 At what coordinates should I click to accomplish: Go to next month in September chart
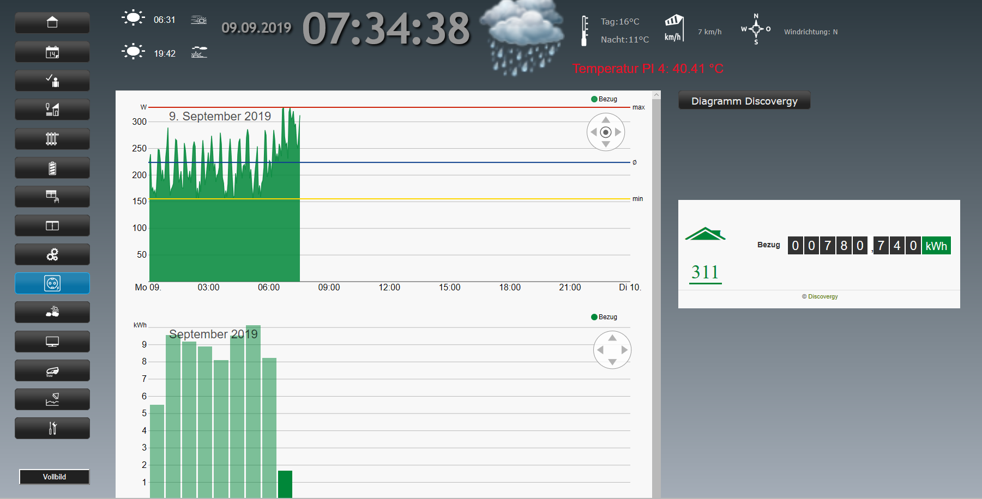pyautogui.click(x=624, y=350)
